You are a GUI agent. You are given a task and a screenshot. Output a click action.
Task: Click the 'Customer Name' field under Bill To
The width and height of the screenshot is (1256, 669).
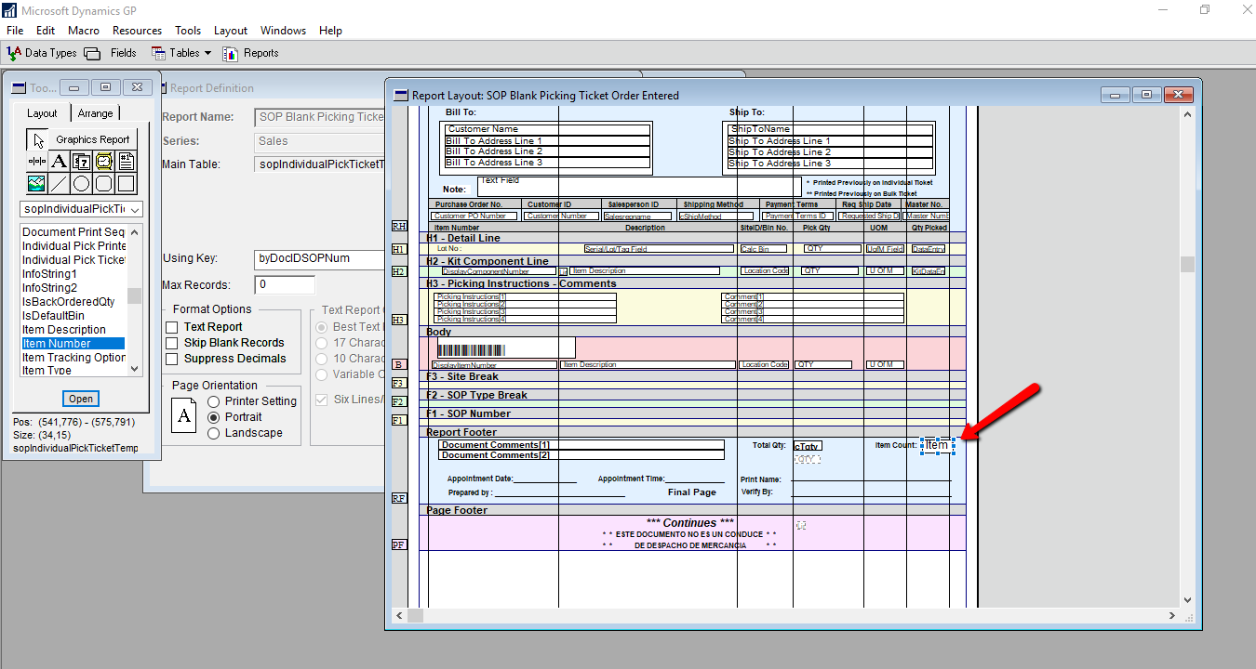[547, 129]
